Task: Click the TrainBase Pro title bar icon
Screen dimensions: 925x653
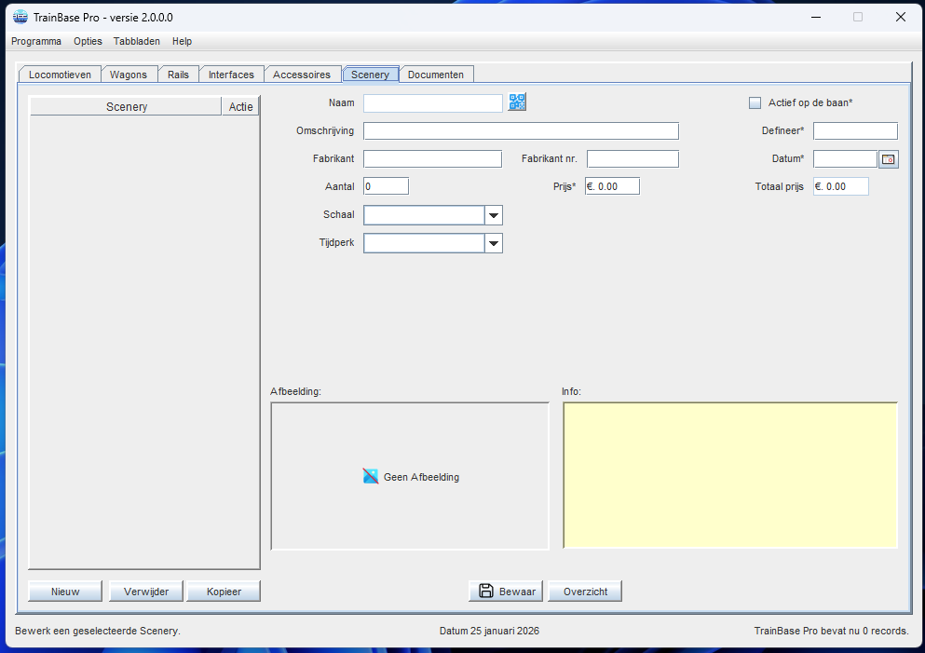Action: click(x=20, y=17)
